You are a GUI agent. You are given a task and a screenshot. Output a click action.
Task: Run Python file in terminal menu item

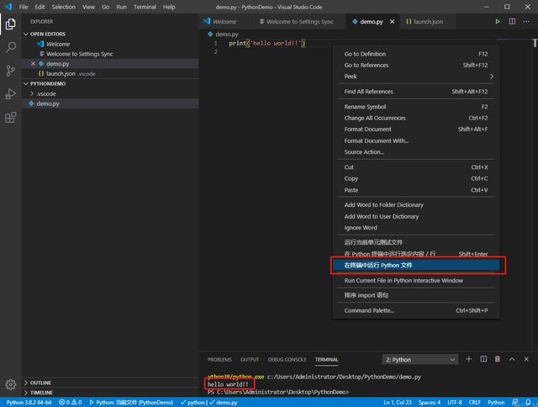pyautogui.click(x=416, y=265)
